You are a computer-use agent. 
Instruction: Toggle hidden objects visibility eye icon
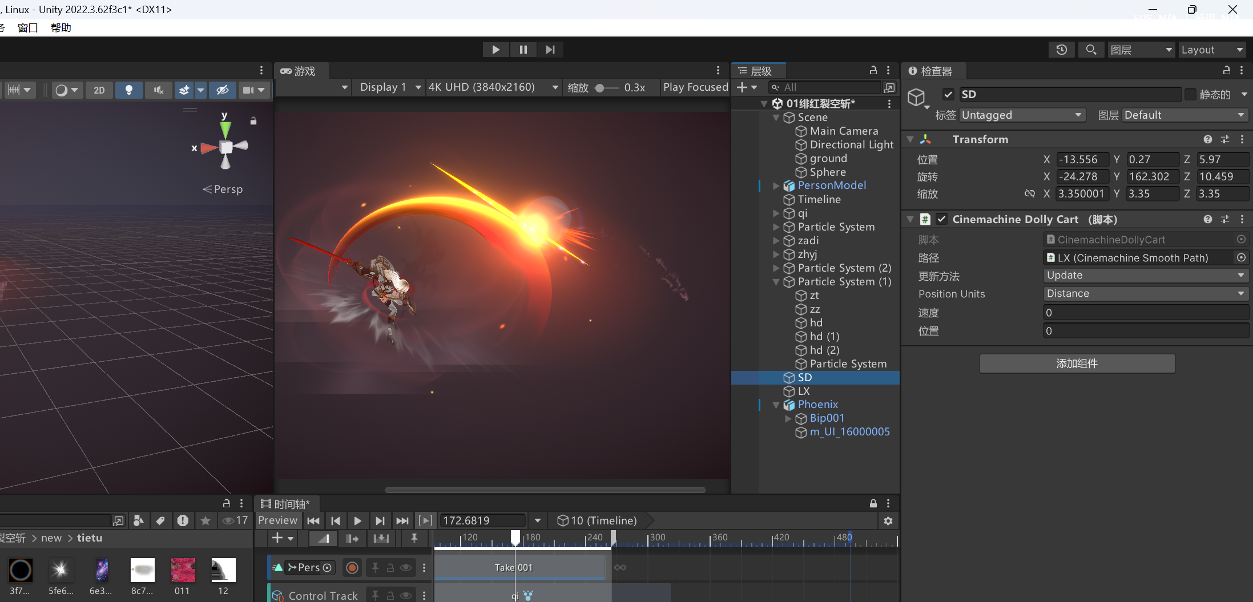223,90
